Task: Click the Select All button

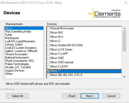Action: coord(17,96)
